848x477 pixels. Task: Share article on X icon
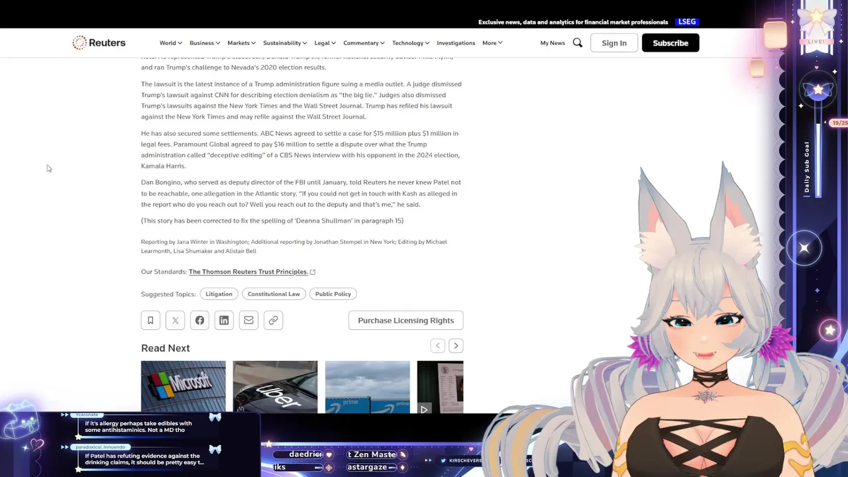(x=175, y=321)
